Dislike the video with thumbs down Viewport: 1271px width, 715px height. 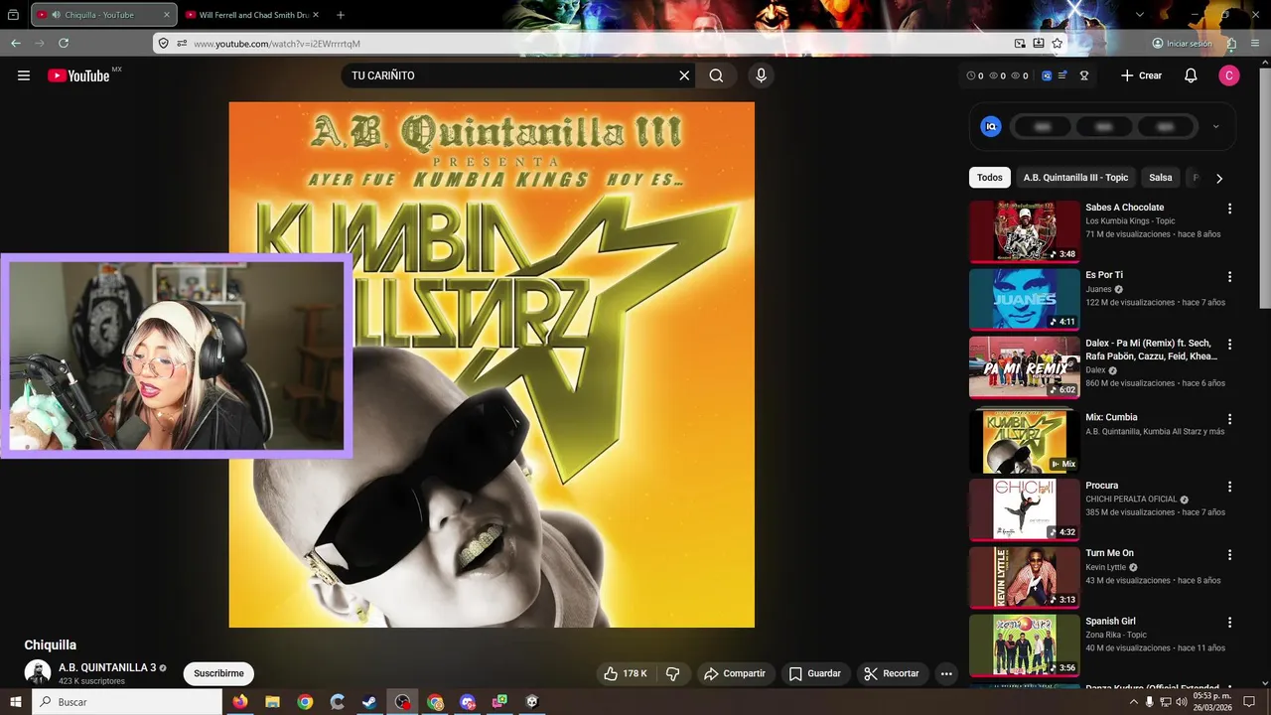(x=672, y=673)
